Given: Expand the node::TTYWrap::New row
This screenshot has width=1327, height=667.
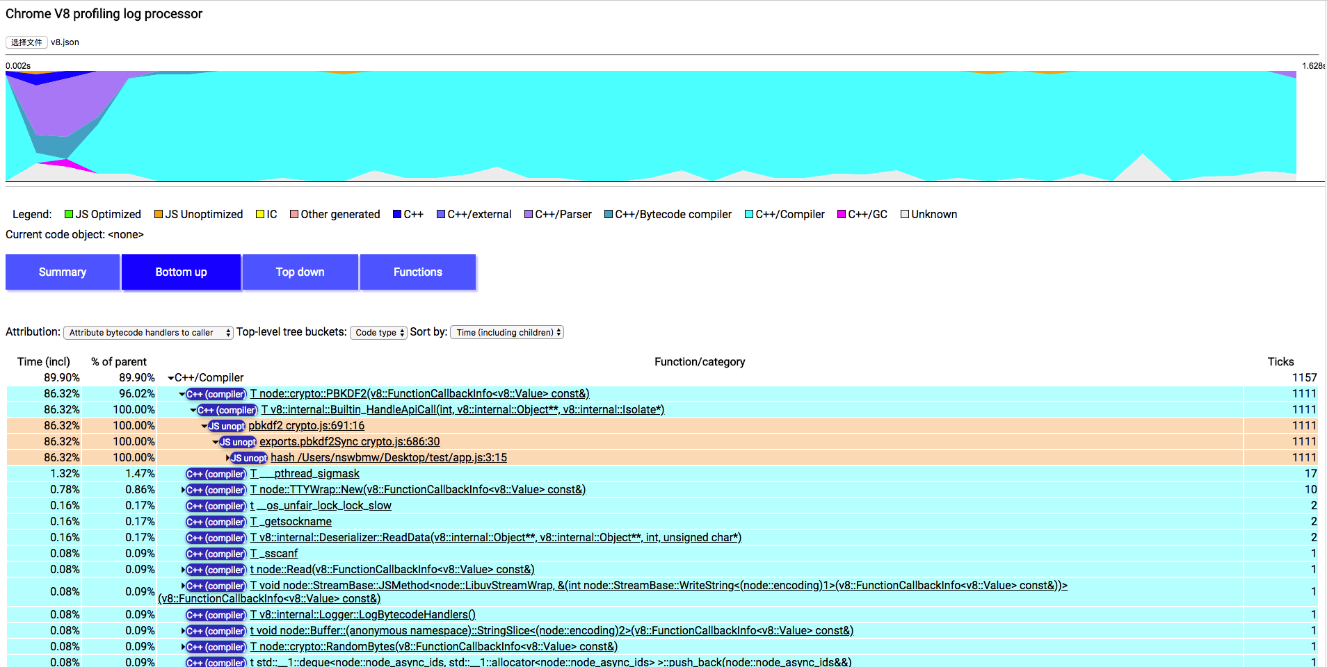Looking at the screenshot, I should 183,490.
